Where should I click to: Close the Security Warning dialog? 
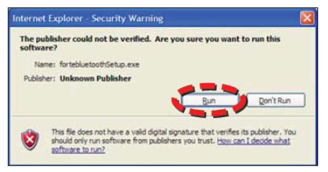click(307, 18)
